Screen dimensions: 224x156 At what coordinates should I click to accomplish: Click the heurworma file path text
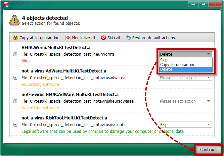pos(68,54)
